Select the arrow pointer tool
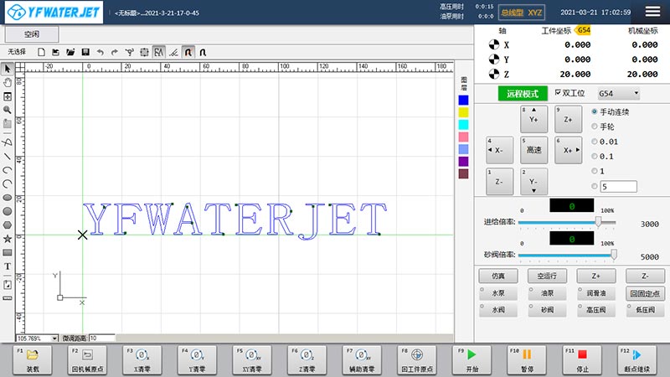670x377 pixels. [8, 69]
